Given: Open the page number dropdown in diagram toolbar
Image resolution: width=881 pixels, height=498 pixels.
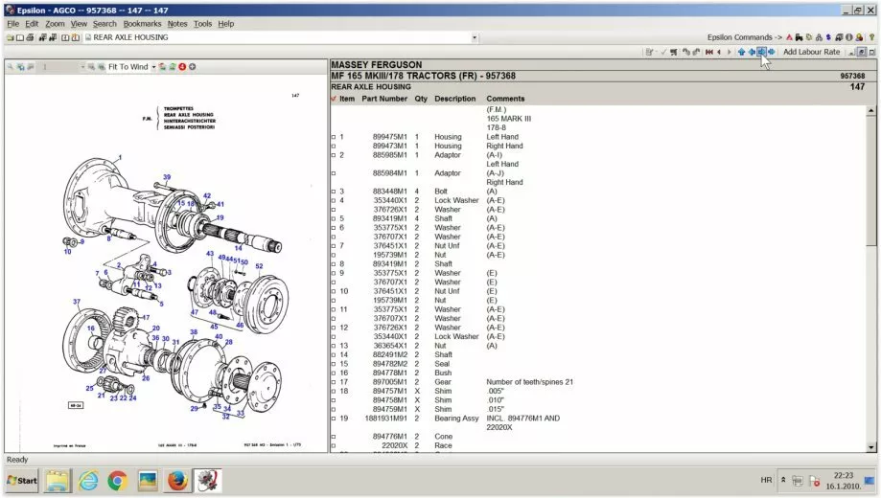Looking at the screenshot, I should [82, 67].
